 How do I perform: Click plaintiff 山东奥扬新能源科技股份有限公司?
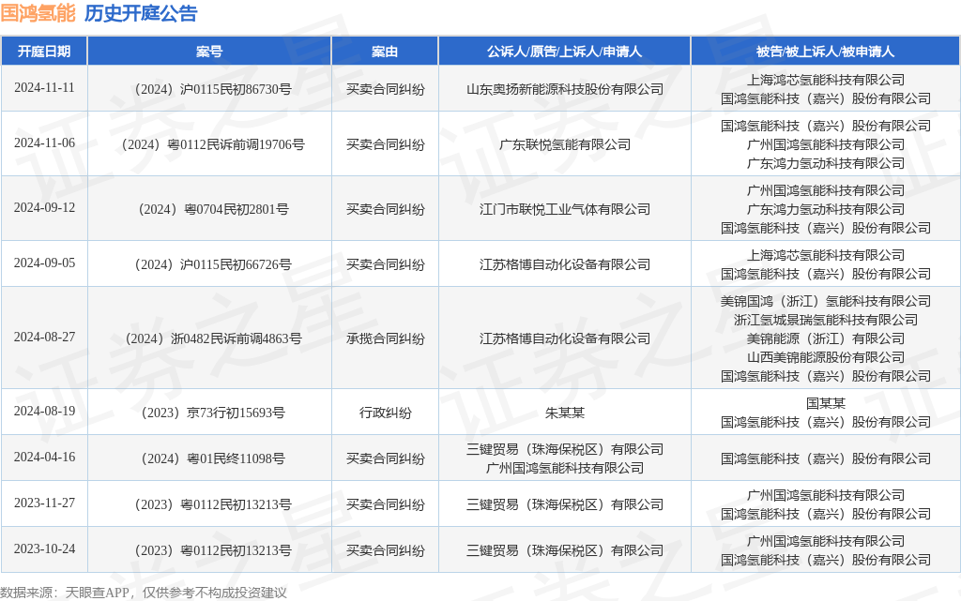coord(564,89)
